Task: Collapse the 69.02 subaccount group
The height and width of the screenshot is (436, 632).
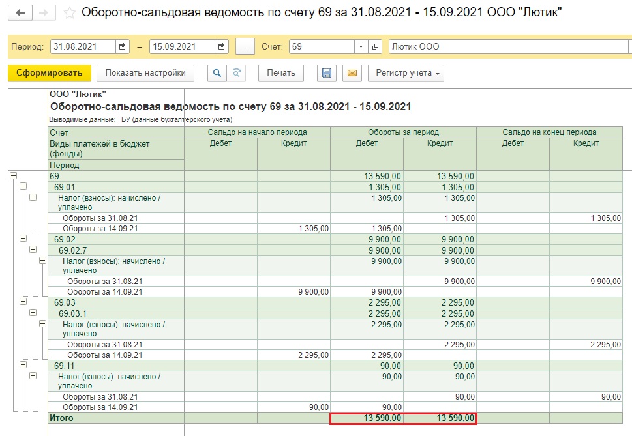Action: [x=23, y=239]
